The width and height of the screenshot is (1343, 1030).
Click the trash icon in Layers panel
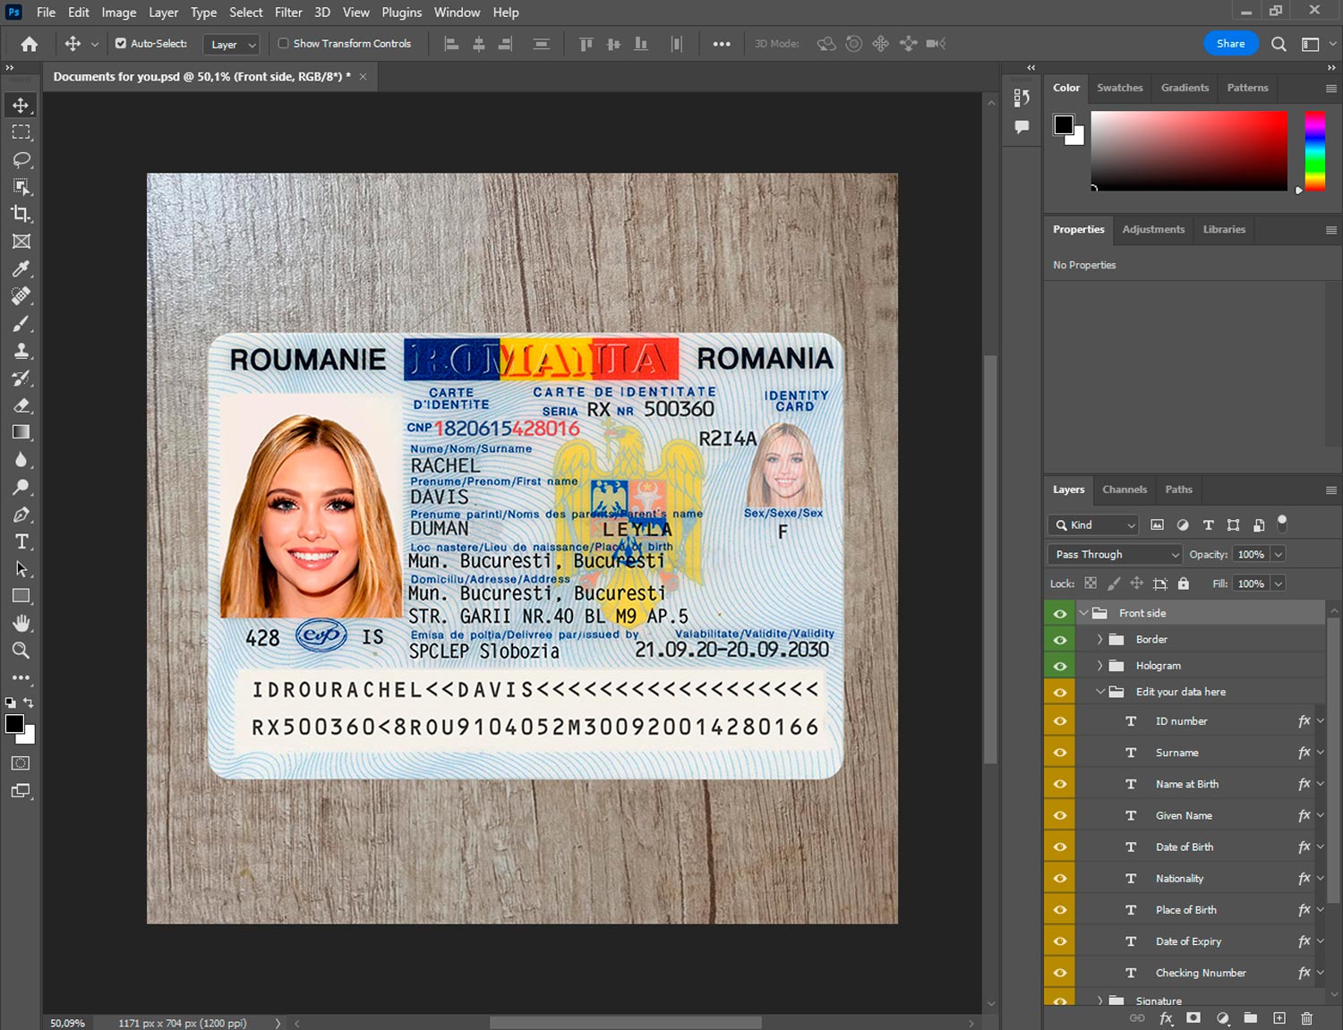[1306, 1018]
